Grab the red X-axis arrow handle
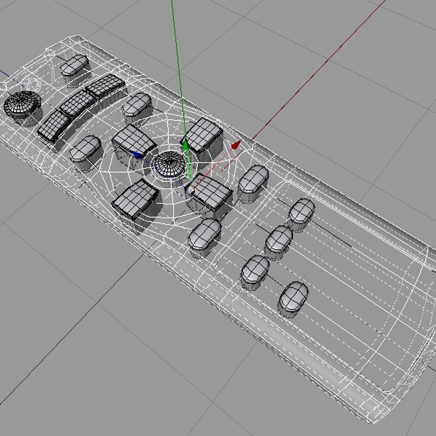This screenshot has height=436, width=436. 236,145
